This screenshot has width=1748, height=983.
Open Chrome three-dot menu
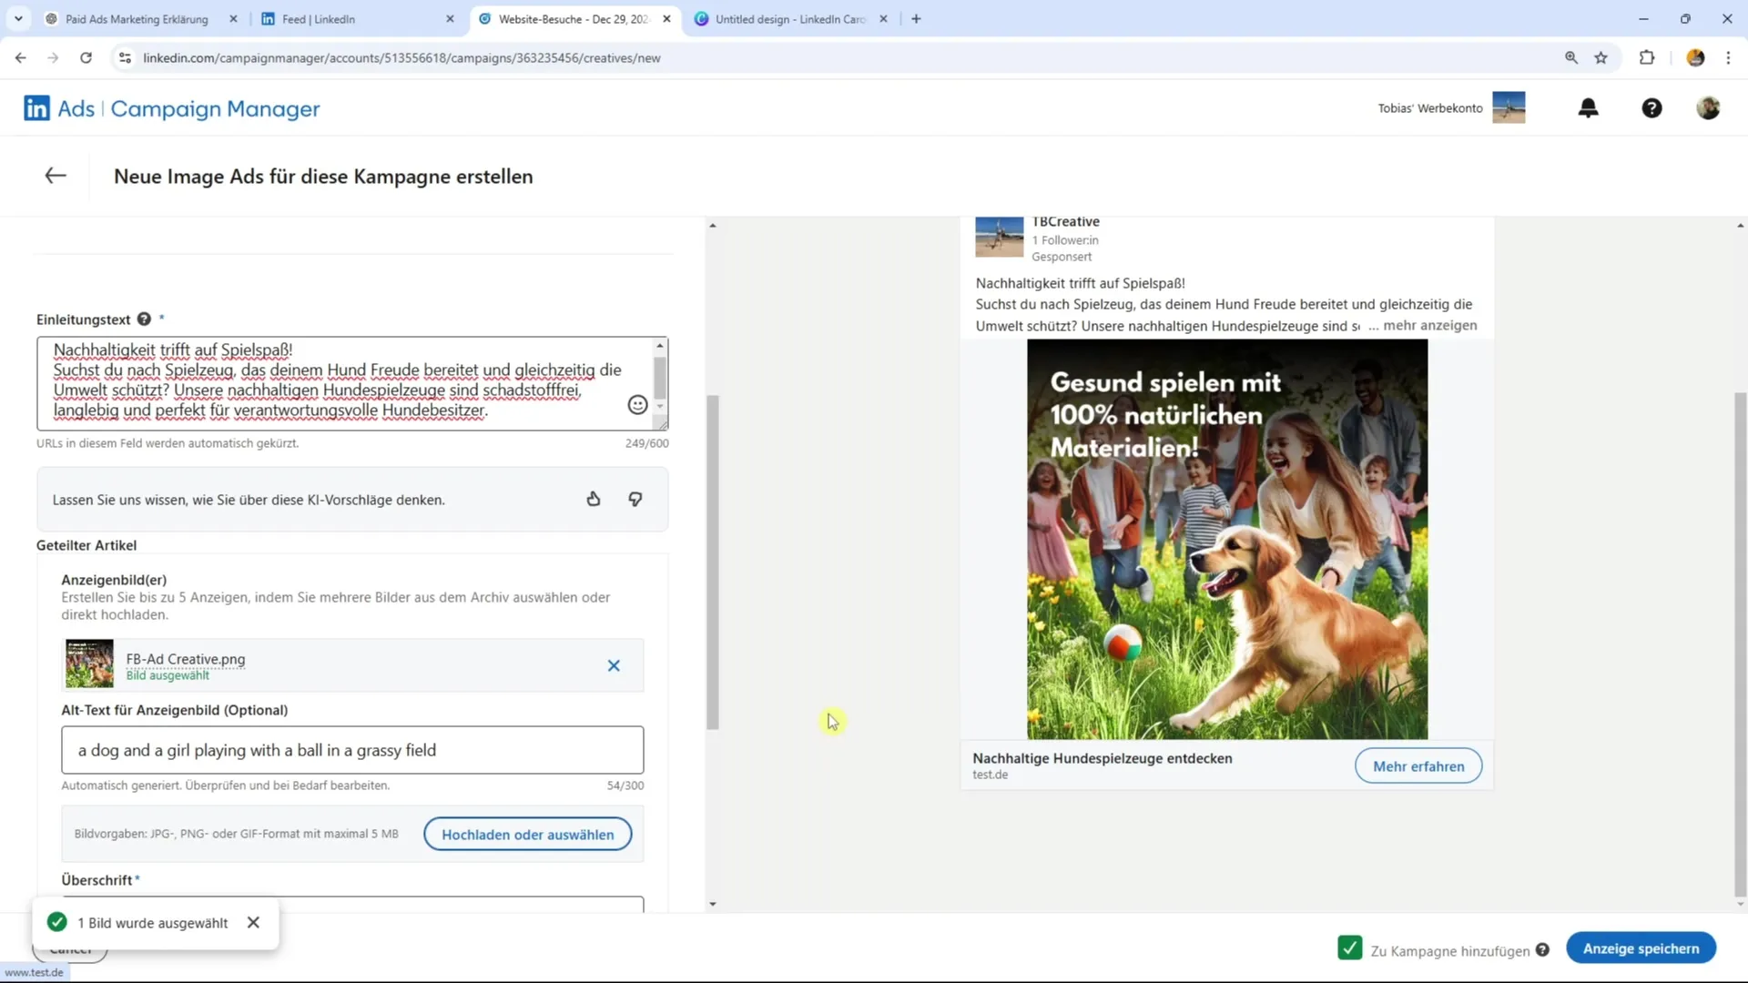(1728, 57)
